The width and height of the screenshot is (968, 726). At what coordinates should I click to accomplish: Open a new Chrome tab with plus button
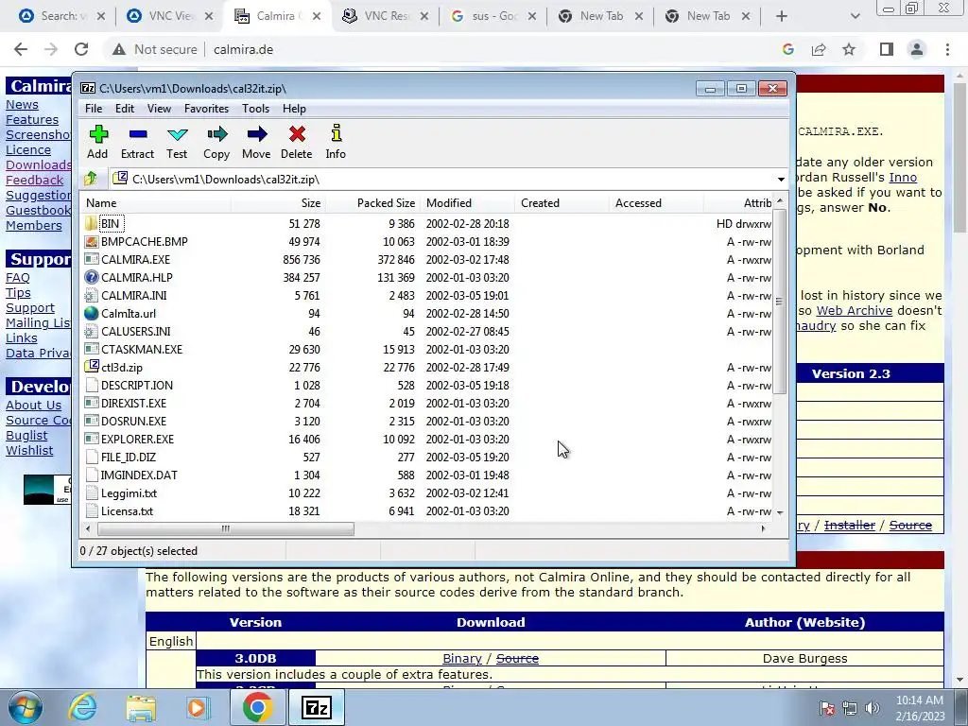[x=782, y=16]
